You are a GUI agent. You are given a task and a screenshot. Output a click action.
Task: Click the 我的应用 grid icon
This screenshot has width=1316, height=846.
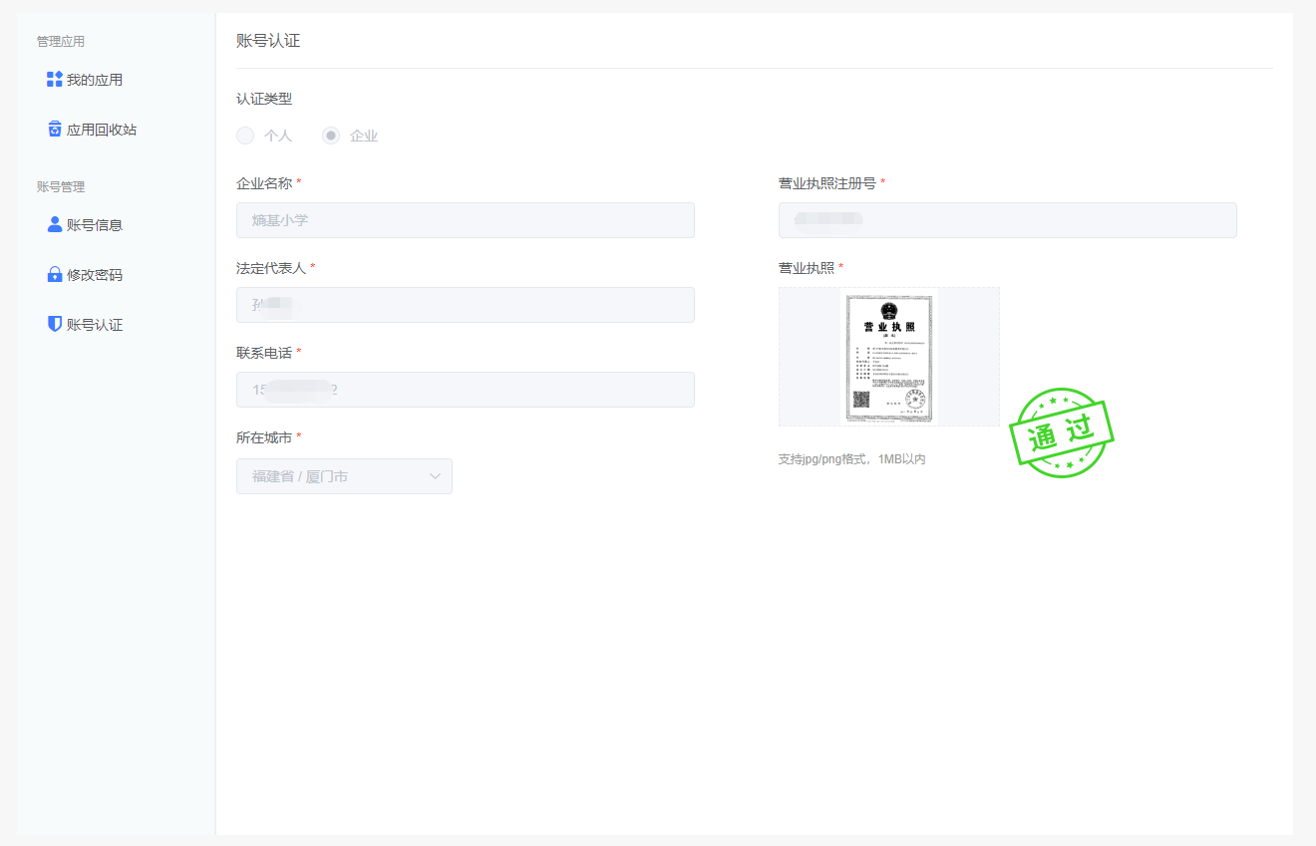pyautogui.click(x=55, y=79)
